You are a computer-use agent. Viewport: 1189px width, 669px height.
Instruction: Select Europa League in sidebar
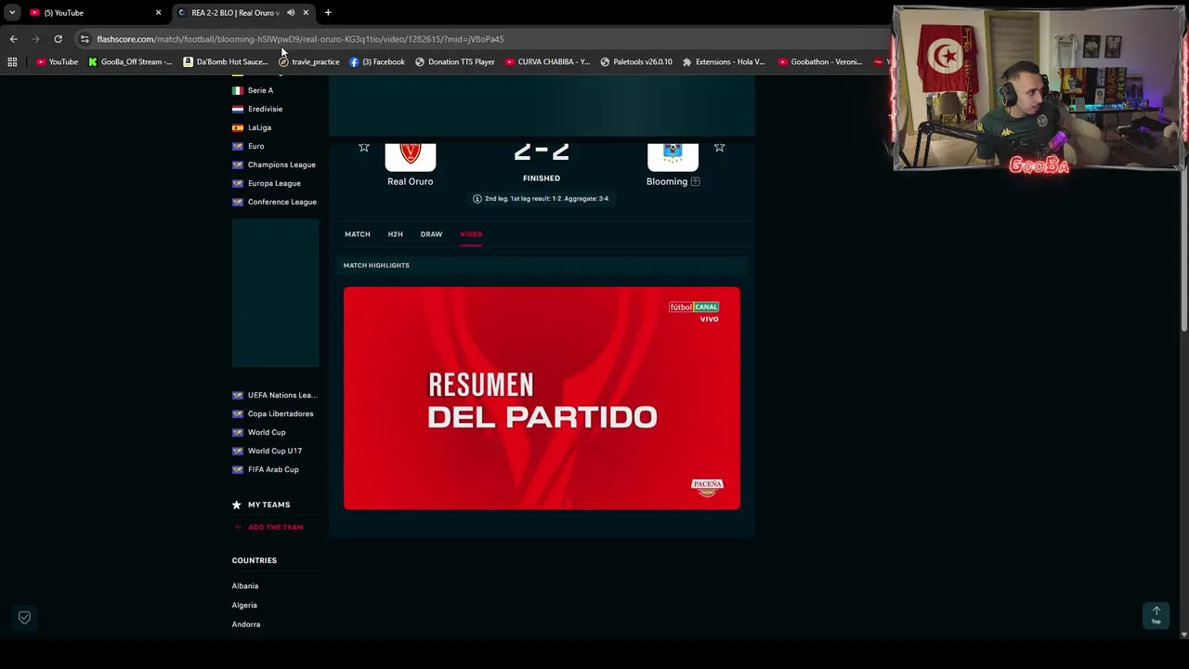pyautogui.click(x=274, y=183)
